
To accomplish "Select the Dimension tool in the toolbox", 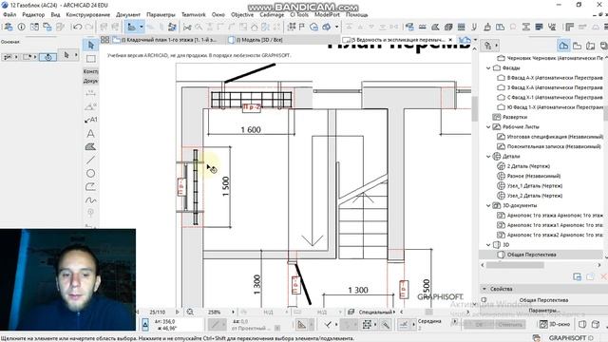I will [x=91, y=93].
